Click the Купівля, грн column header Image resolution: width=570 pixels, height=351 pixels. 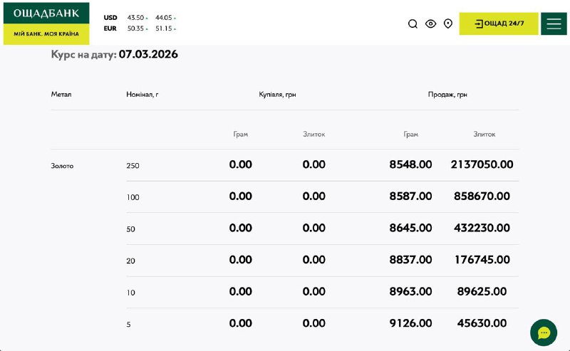(277, 94)
